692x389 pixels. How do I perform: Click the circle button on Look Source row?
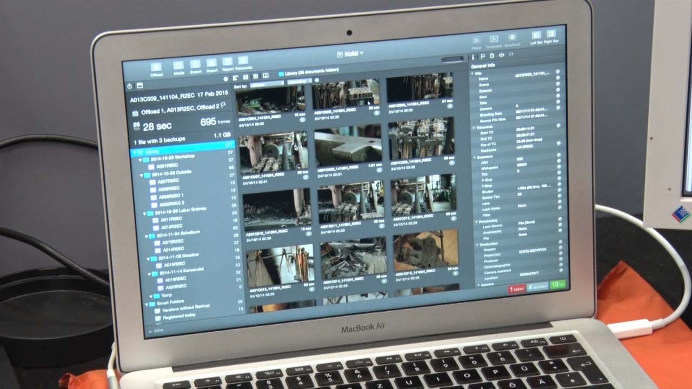click(561, 220)
